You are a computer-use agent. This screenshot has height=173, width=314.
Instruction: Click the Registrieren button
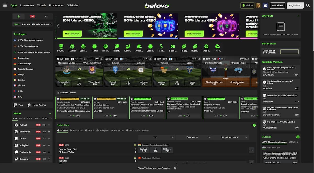[295, 5]
